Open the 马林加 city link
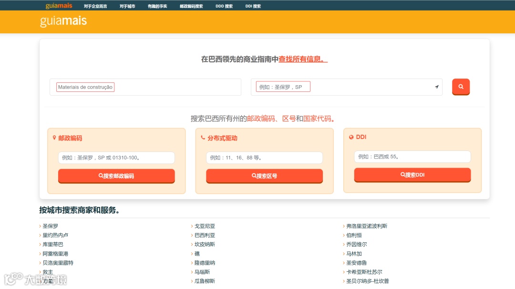 point(354,254)
